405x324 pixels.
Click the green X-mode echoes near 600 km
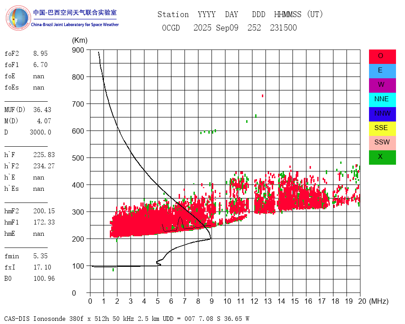click(x=208, y=132)
